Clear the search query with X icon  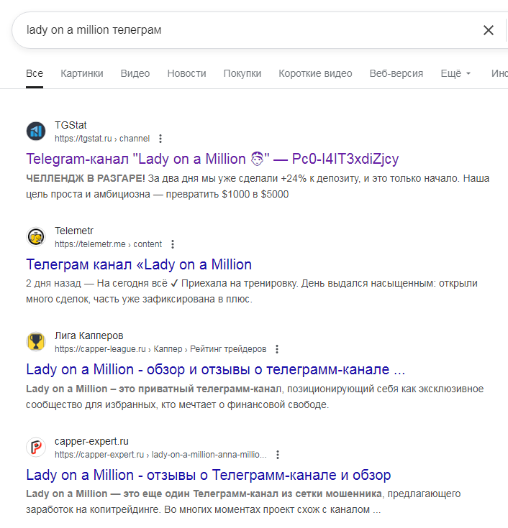coord(489,30)
